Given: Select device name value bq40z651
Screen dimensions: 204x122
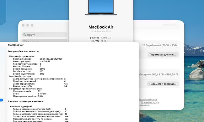Looking at the screenshot, I should [x=45, y=61].
